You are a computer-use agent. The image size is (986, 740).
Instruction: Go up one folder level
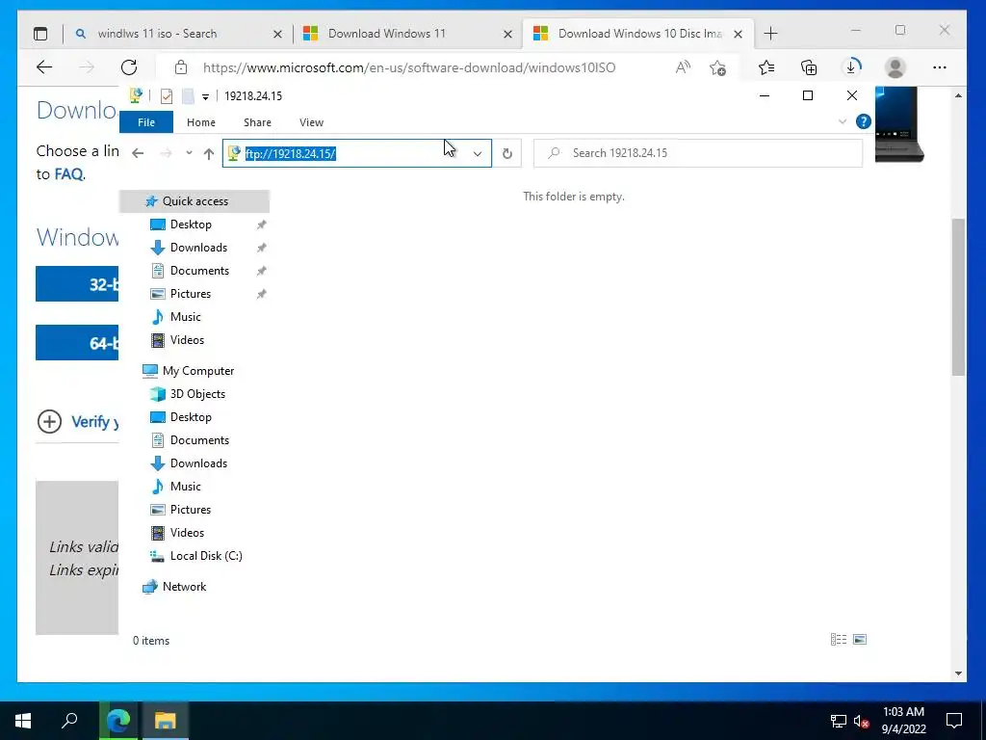[x=209, y=153]
